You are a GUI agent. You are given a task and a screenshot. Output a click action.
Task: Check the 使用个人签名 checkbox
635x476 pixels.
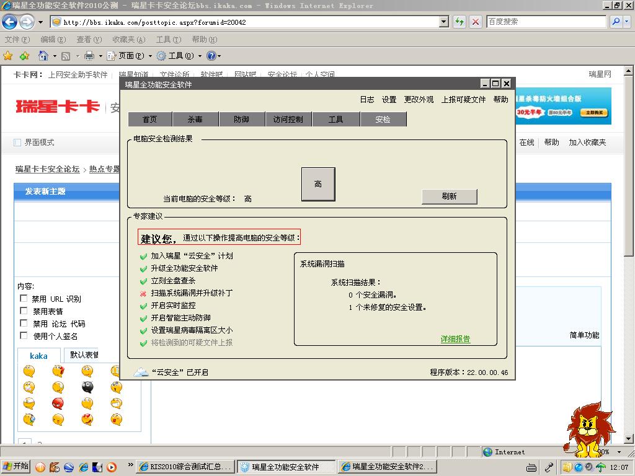click(x=24, y=335)
